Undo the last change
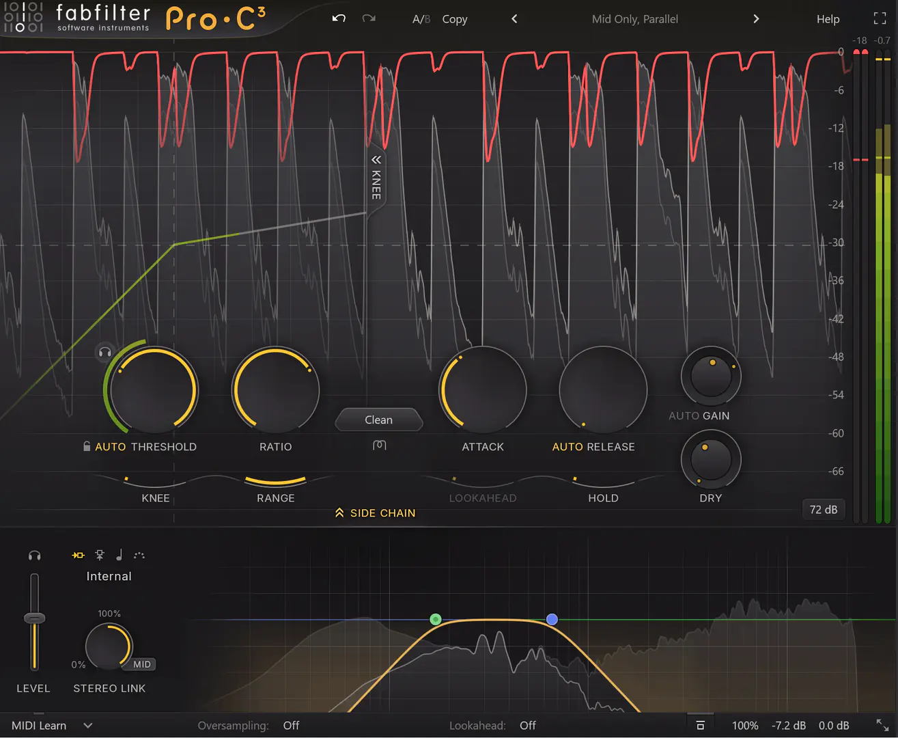898x738 pixels. click(x=339, y=18)
